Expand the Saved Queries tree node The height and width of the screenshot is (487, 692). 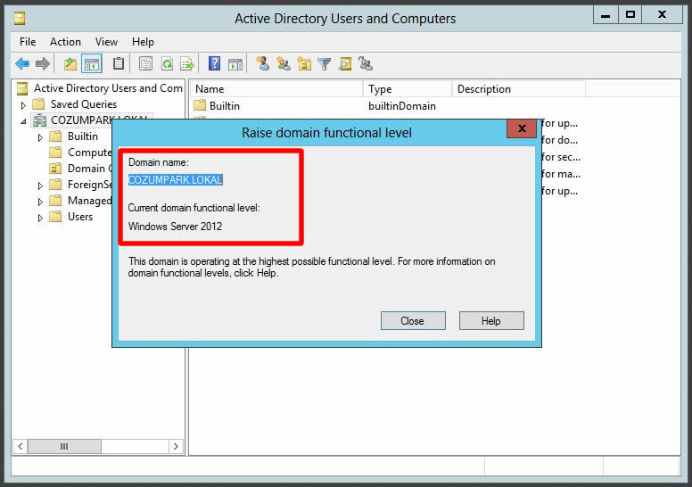(x=24, y=105)
